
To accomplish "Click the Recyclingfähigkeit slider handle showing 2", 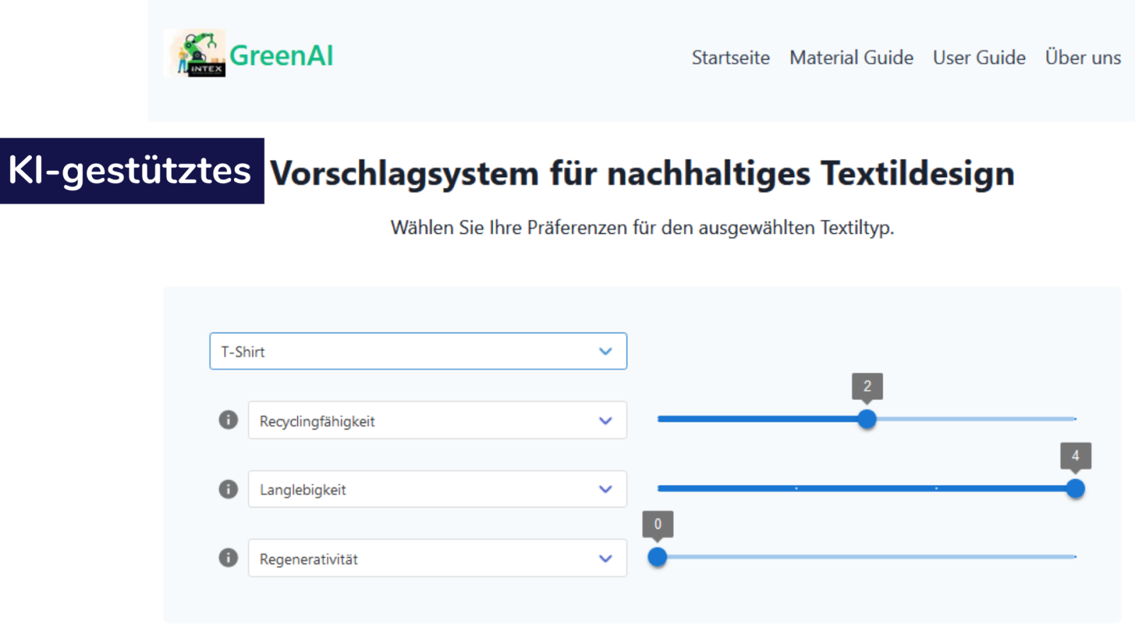I will 867,419.
